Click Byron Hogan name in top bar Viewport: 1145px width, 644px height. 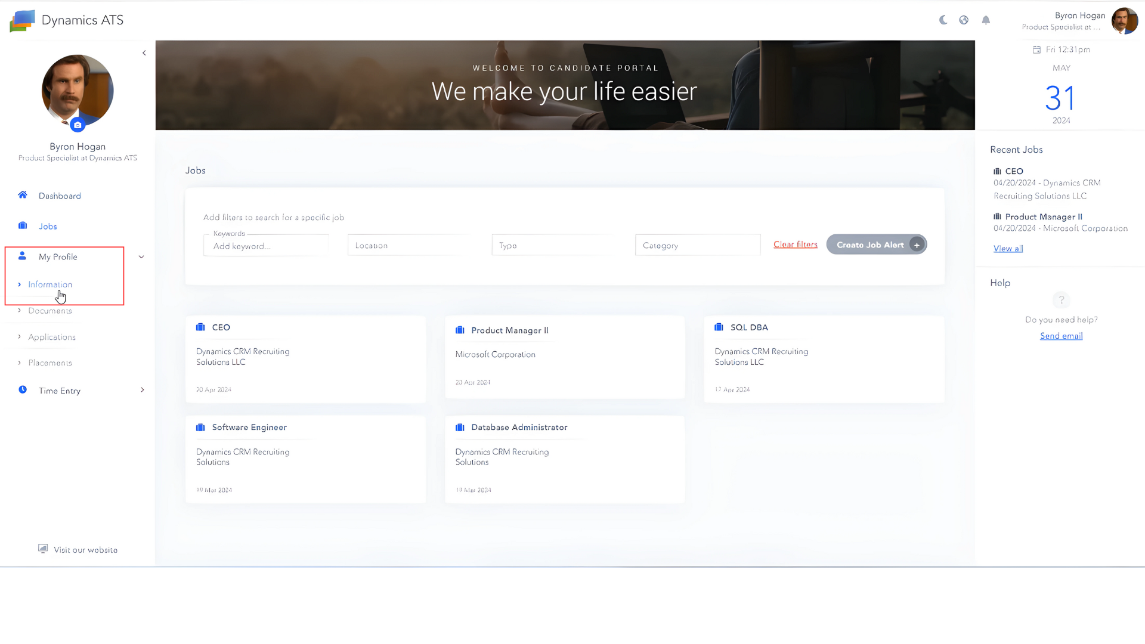[x=1080, y=16]
